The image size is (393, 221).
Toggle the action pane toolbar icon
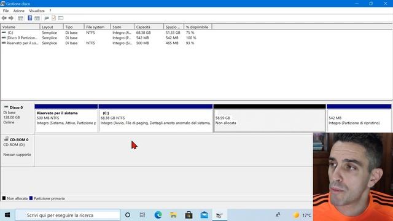(x=37, y=18)
